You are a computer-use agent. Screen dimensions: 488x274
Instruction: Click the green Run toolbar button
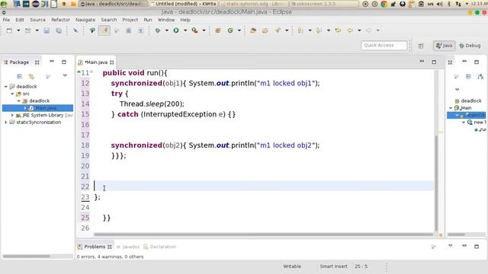[x=176, y=30]
